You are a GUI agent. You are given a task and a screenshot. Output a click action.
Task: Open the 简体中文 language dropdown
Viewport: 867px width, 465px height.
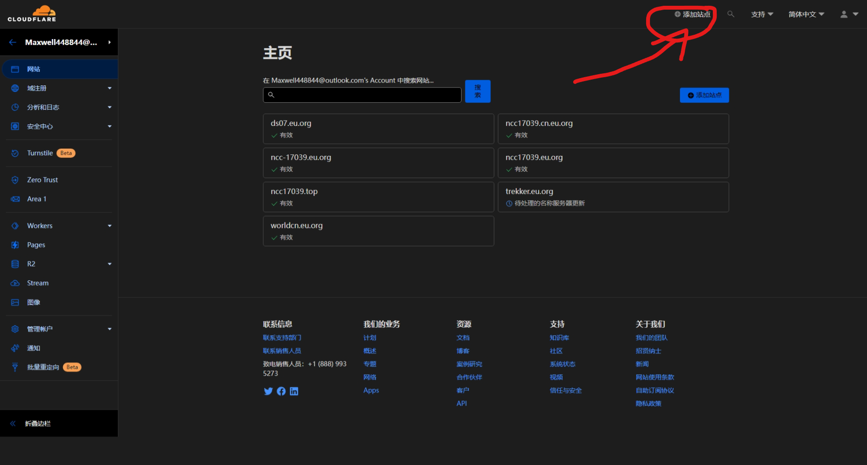coord(806,14)
